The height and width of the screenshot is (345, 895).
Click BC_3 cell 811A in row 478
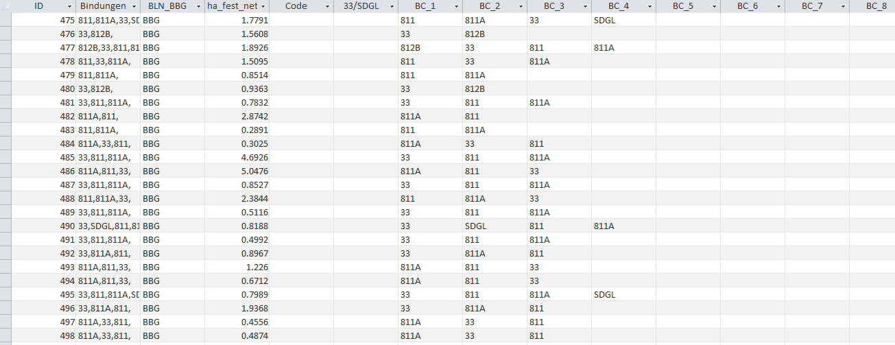point(560,61)
